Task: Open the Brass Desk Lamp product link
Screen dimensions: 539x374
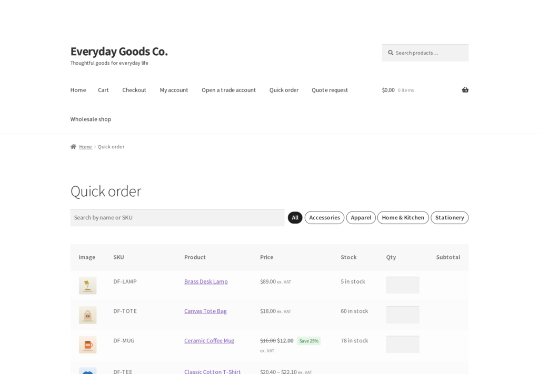Action: point(206,281)
